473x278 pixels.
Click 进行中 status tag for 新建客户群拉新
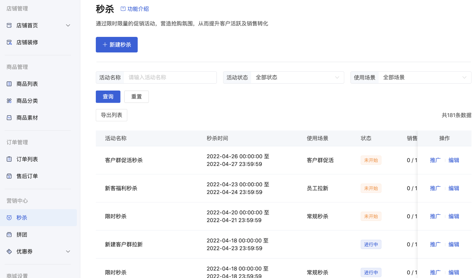point(371,244)
